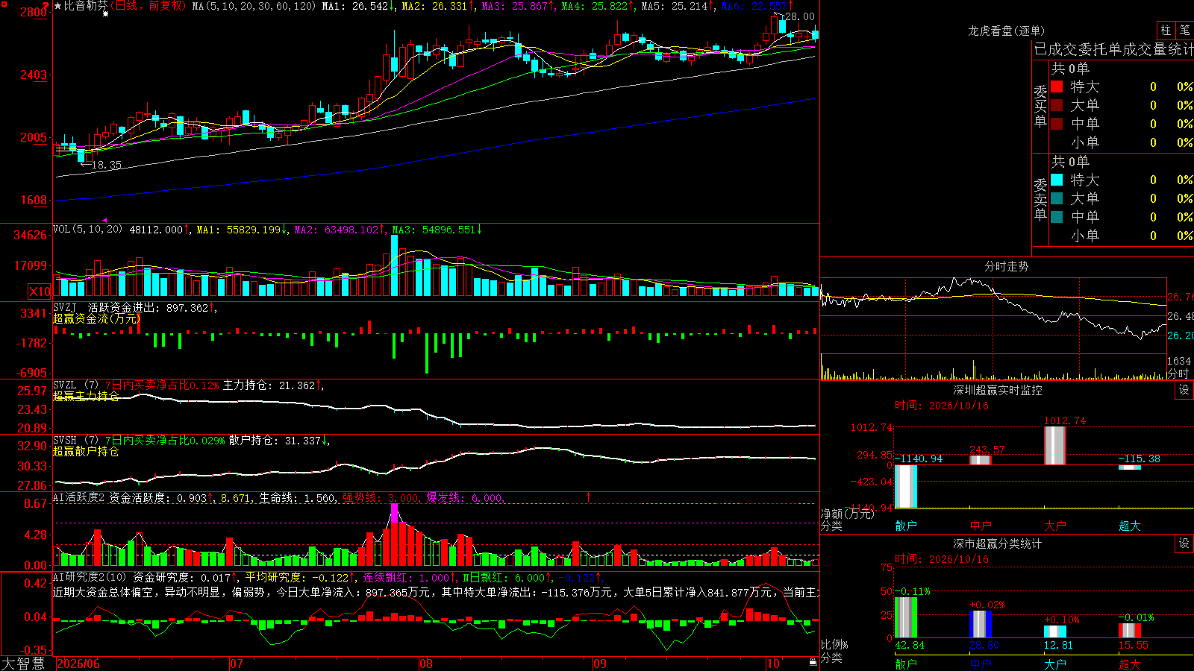
Task: Click the lock icon at chart bottom
Action: pyautogui.click(x=813, y=661)
